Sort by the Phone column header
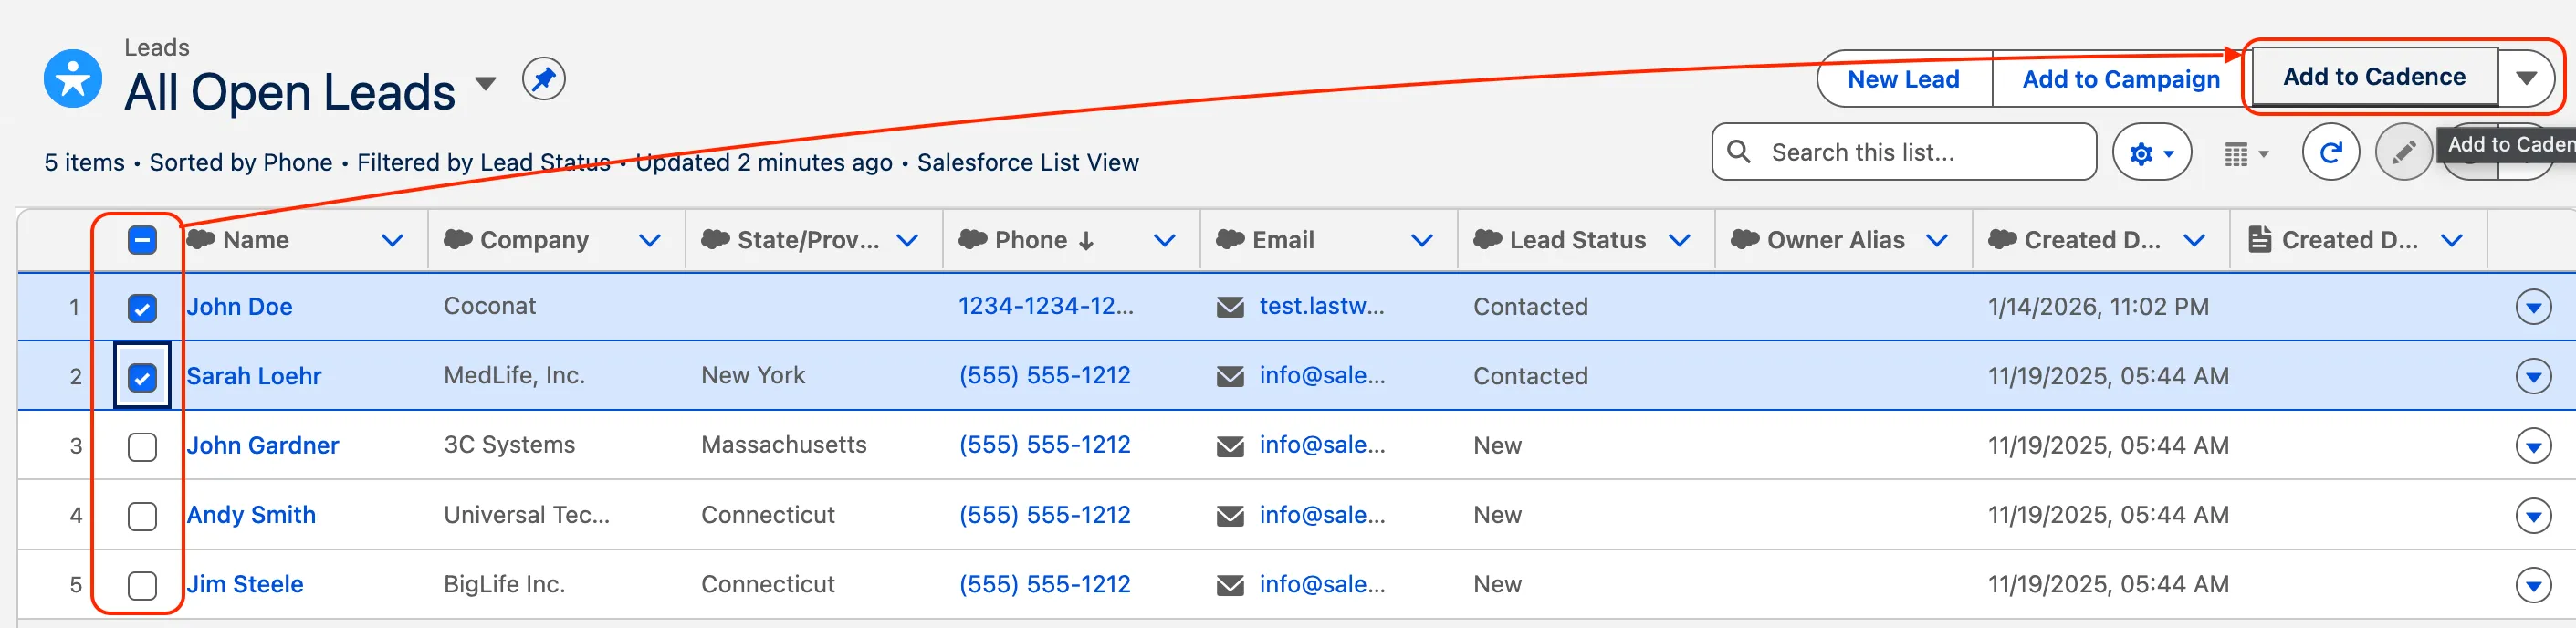Image resolution: width=2576 pixels, height=628 pixels. point(1030,241)
